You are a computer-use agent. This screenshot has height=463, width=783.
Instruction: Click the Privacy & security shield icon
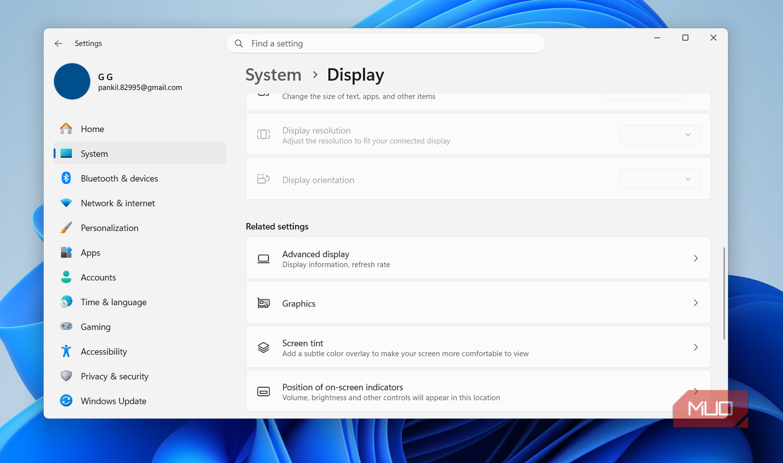(66, 376)
